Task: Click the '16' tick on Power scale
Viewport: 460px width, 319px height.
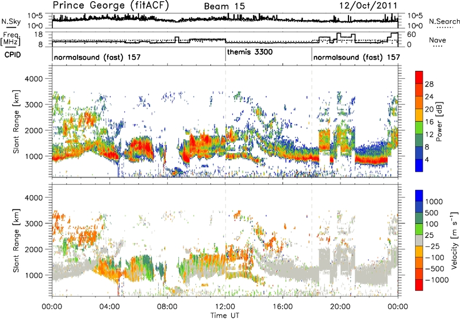Action: tap(429, 122)
